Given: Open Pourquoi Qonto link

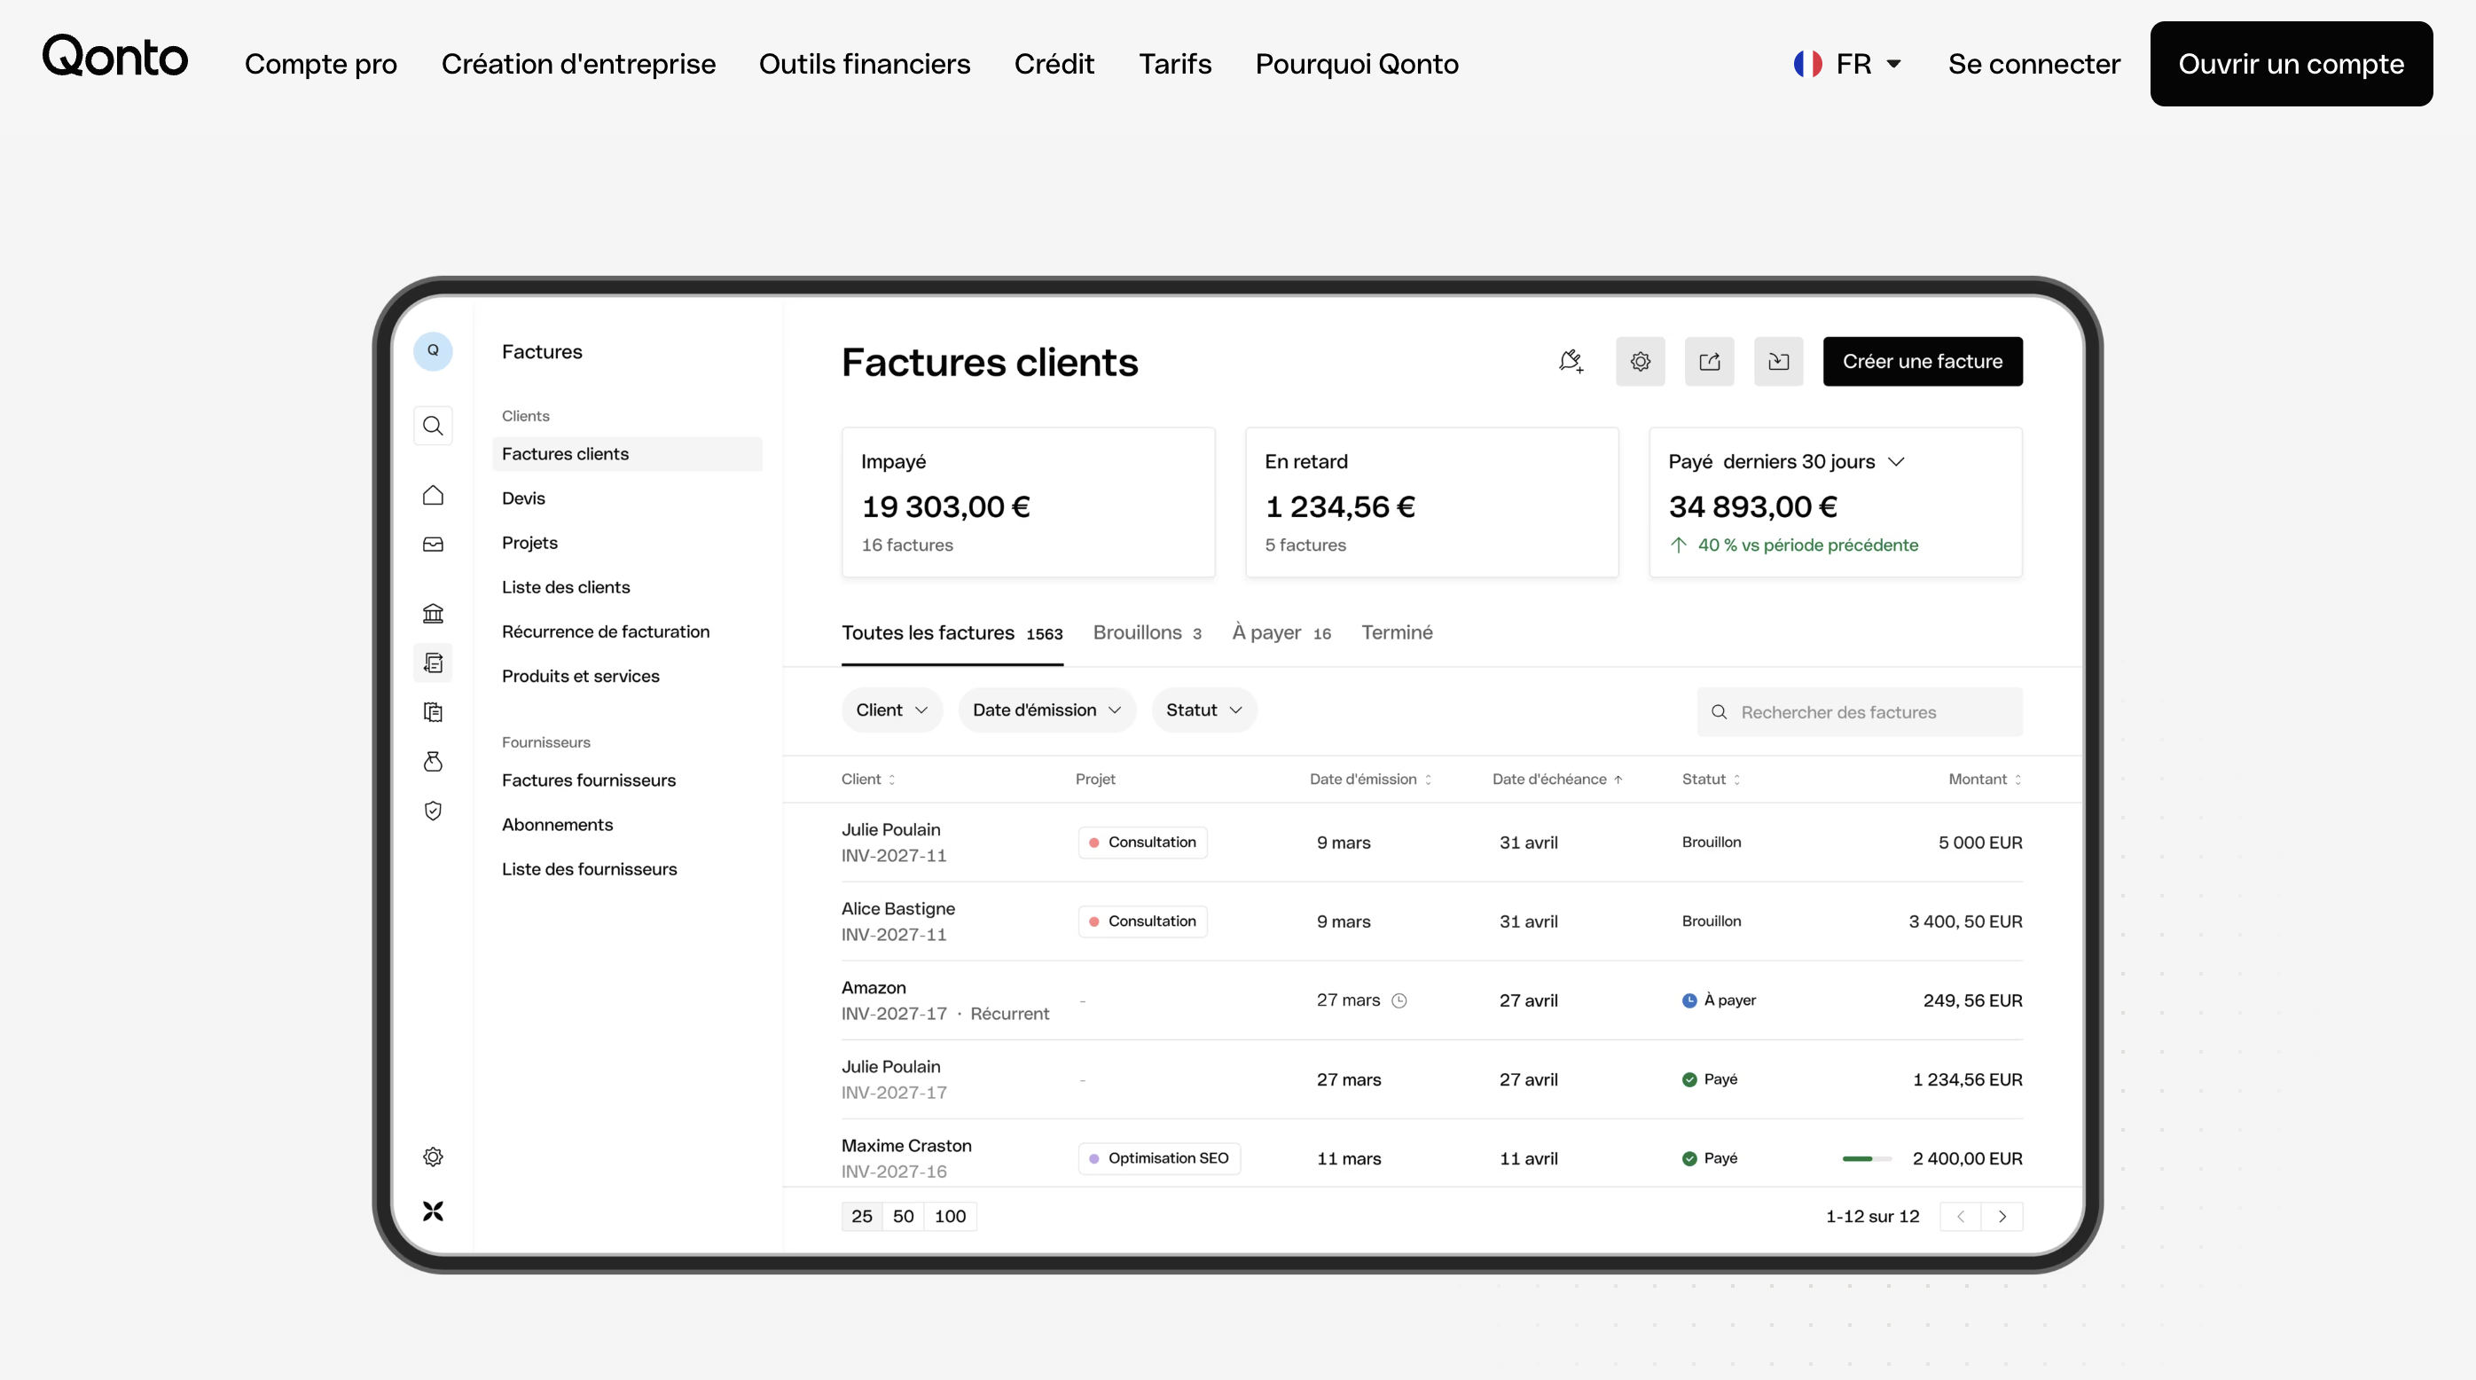Looking at the screenshot, I should (x=1357, y=64).
